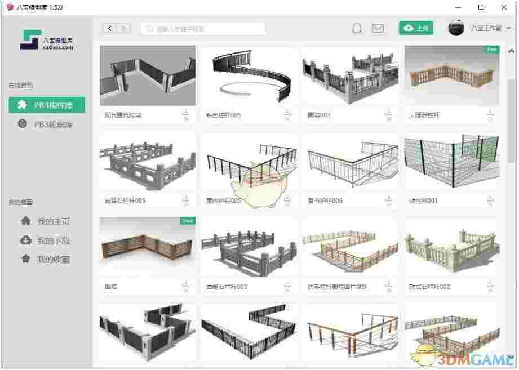Click the green 上传 upload button
The width and height of the screenshot is (519, 370).
[x=416, y=27]
